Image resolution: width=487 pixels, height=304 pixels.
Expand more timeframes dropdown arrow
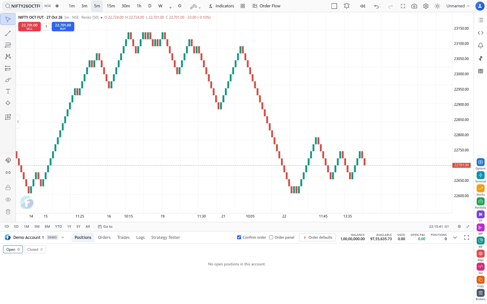[170, 7]
